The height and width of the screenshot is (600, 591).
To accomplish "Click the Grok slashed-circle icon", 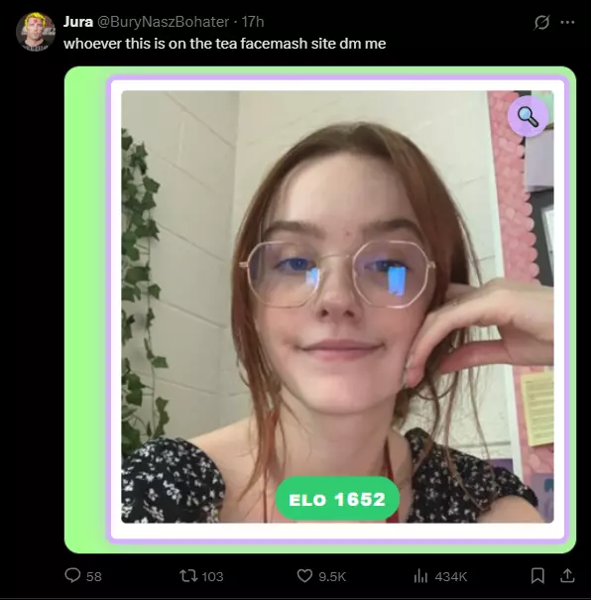I will click(x=541, y=22).
